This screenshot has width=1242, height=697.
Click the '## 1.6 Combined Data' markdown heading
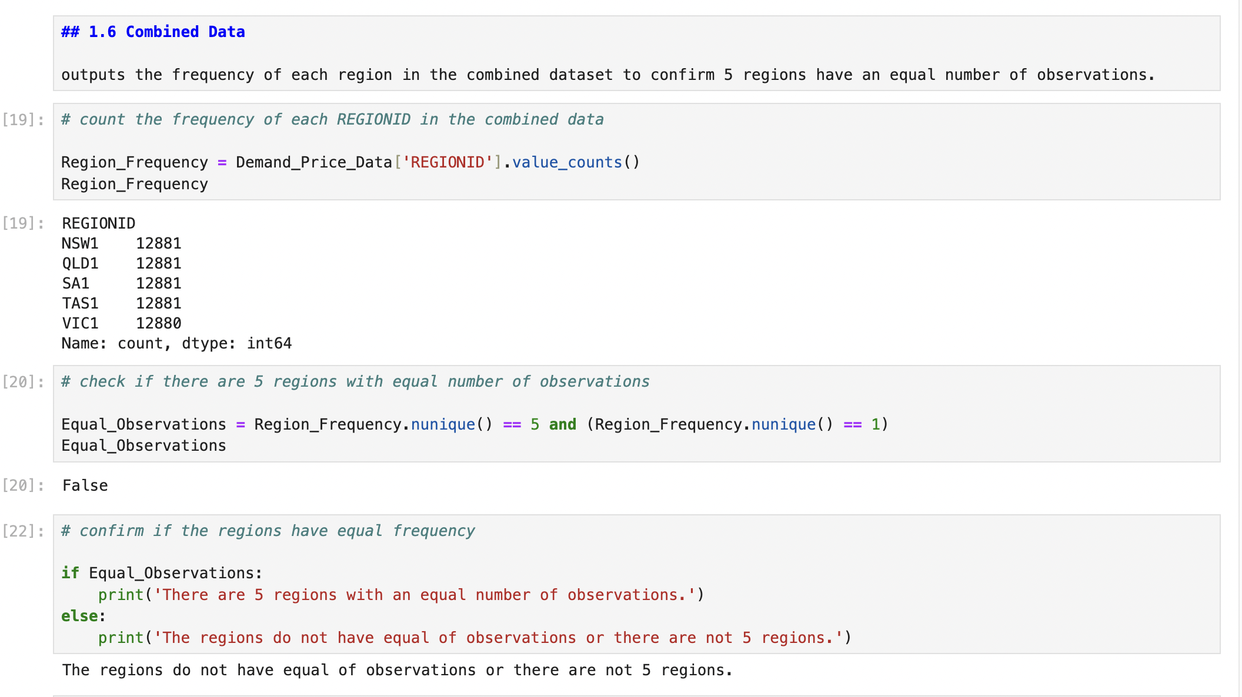click(153, 32)
